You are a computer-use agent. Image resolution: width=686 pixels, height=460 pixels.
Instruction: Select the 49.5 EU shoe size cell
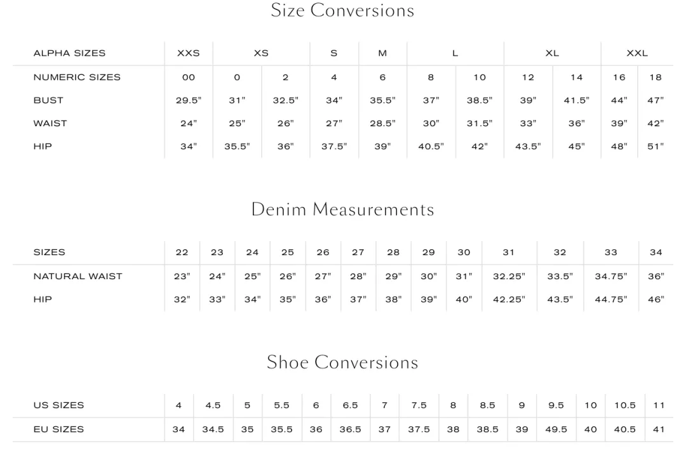pyautogui.click(x=556, y=430)
